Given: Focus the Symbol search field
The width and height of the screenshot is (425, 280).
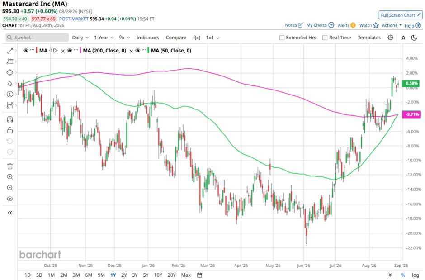Looking at the screenshot, I should (x=37, y=38).
